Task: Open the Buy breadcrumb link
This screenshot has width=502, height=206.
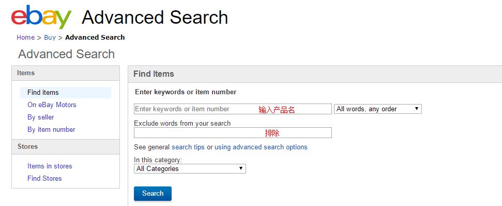Action: (50, 37)
